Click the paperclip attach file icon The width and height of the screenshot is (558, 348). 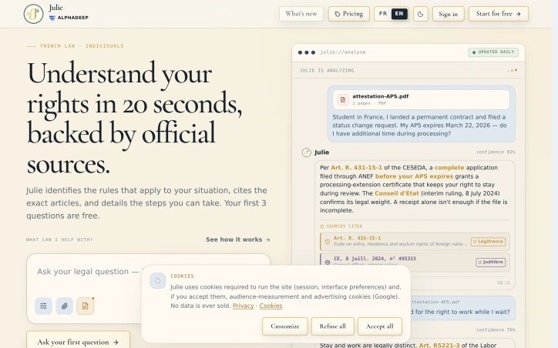(x=65, y=306)
